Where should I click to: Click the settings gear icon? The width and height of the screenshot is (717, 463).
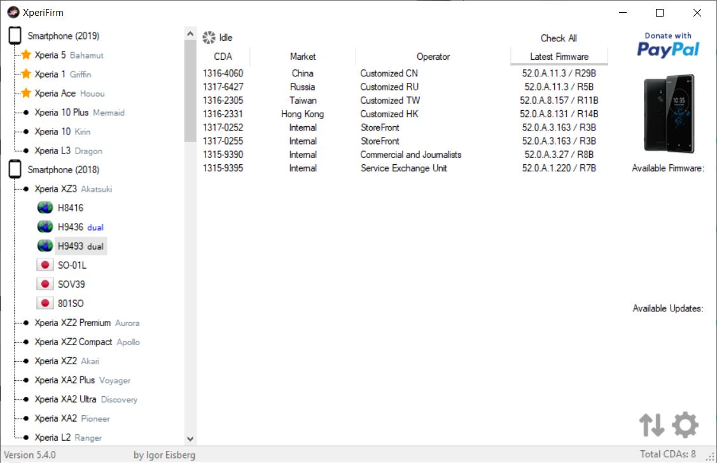[x=685, y=425]
